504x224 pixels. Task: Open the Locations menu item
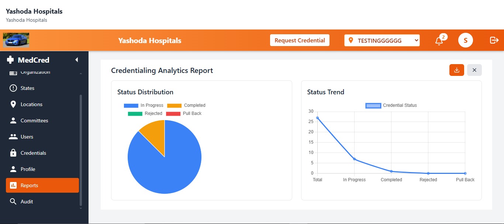(42, 104)
